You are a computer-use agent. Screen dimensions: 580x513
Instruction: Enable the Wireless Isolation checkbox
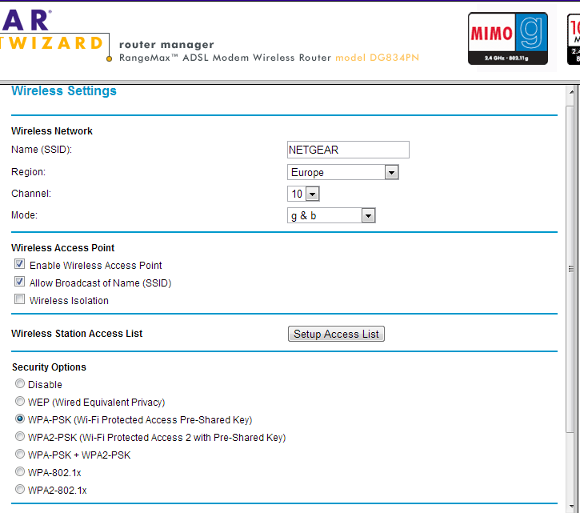tap(19, 300)
